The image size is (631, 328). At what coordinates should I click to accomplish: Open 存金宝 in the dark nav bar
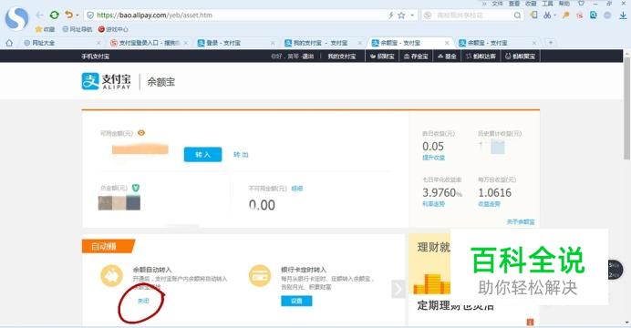tap(416, 56)
